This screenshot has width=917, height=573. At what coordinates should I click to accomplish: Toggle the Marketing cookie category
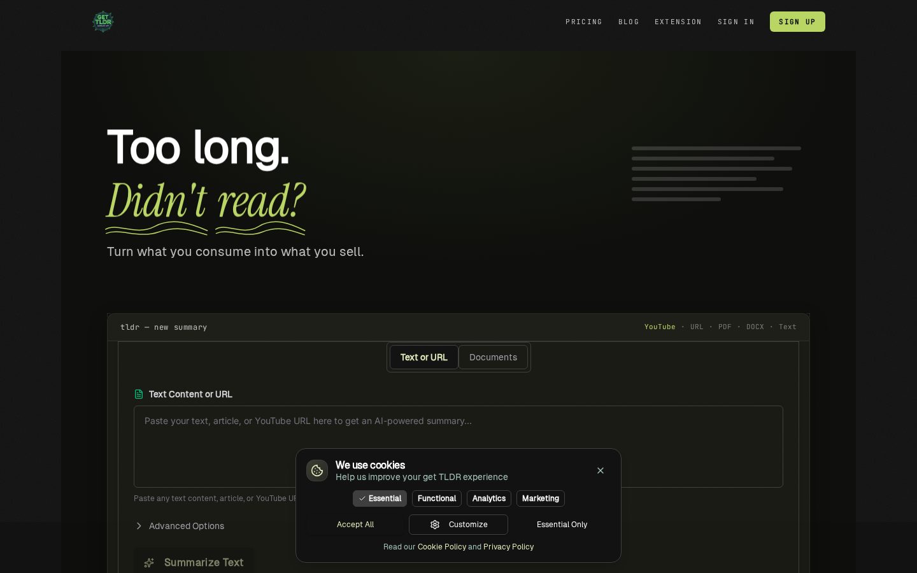pos(541,499)
